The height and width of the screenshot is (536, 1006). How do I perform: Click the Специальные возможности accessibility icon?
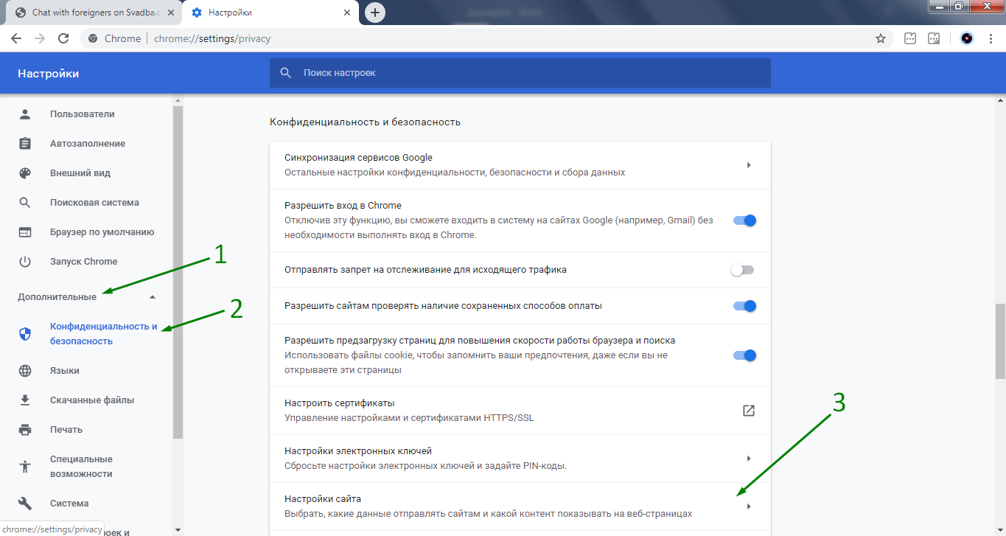pos(25,467)
